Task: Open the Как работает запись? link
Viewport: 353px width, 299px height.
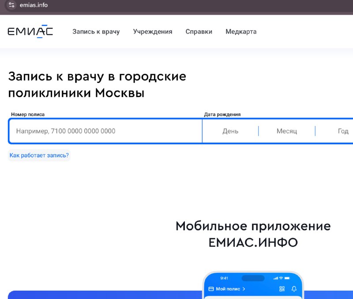Action: click(39, 155)
